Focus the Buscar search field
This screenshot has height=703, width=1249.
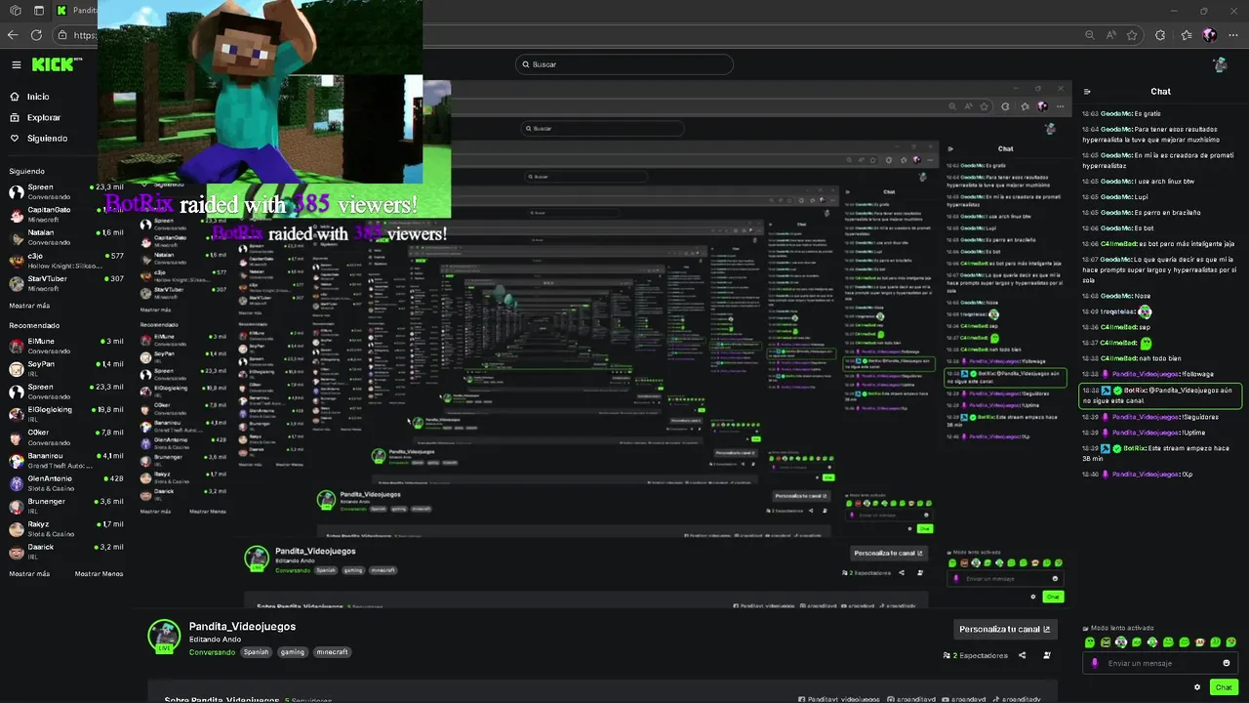pos(624,64)
